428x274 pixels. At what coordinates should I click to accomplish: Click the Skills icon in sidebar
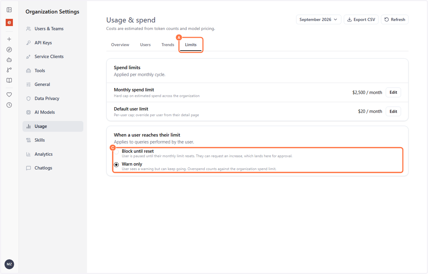(29, 140)
